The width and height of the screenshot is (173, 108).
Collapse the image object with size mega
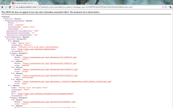coord(12,79)
